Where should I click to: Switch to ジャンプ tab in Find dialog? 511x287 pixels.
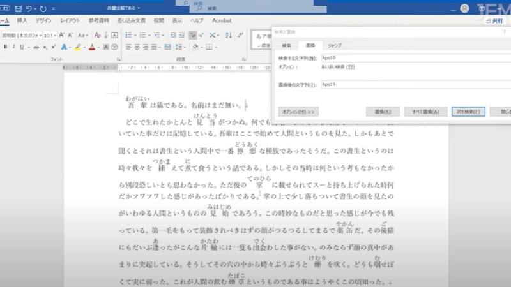pos(334,45)
